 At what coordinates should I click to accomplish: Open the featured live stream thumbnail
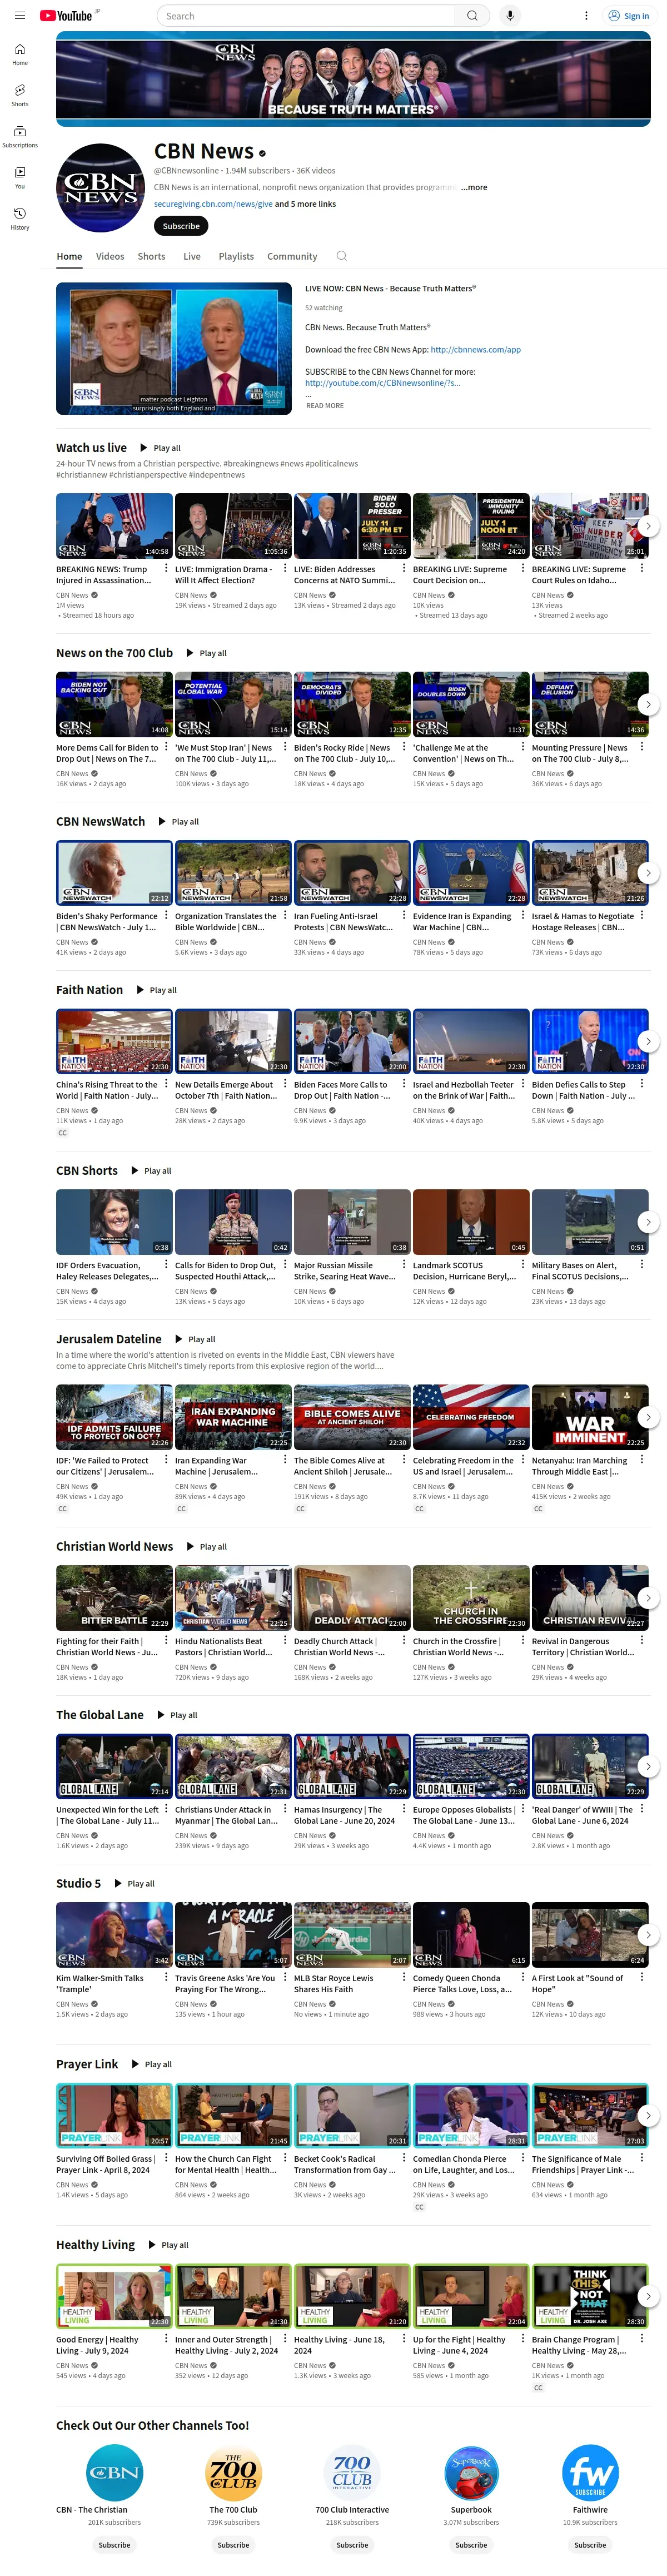pyautogui.click(x=174, y=349)
